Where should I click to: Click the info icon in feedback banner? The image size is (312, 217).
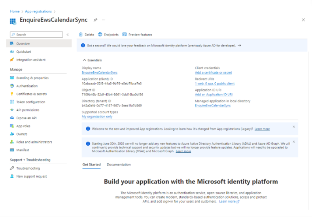[x=83, y=45]
